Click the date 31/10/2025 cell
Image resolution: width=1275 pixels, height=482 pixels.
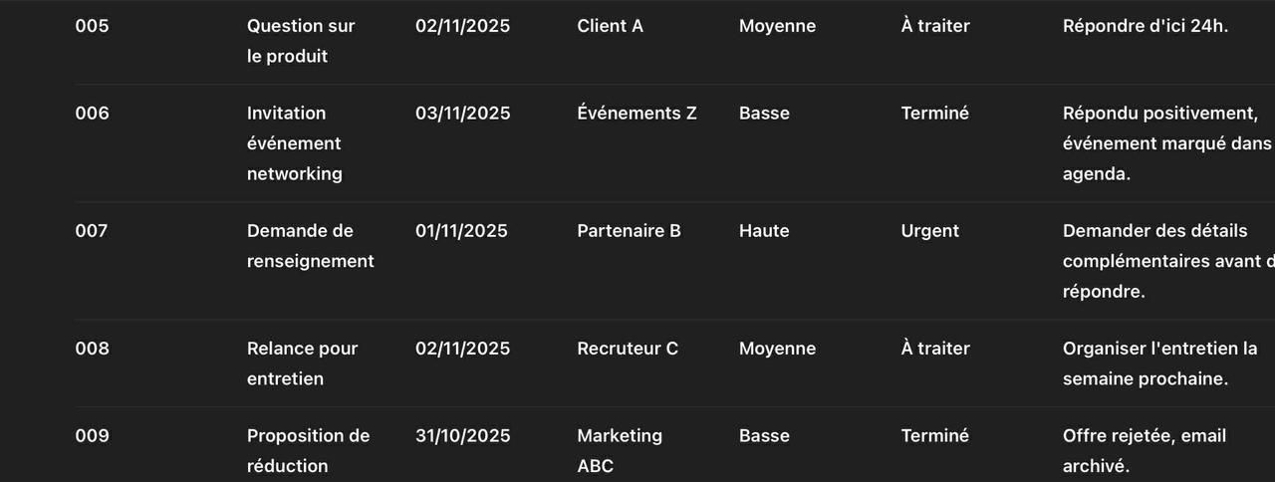(462, 436)
